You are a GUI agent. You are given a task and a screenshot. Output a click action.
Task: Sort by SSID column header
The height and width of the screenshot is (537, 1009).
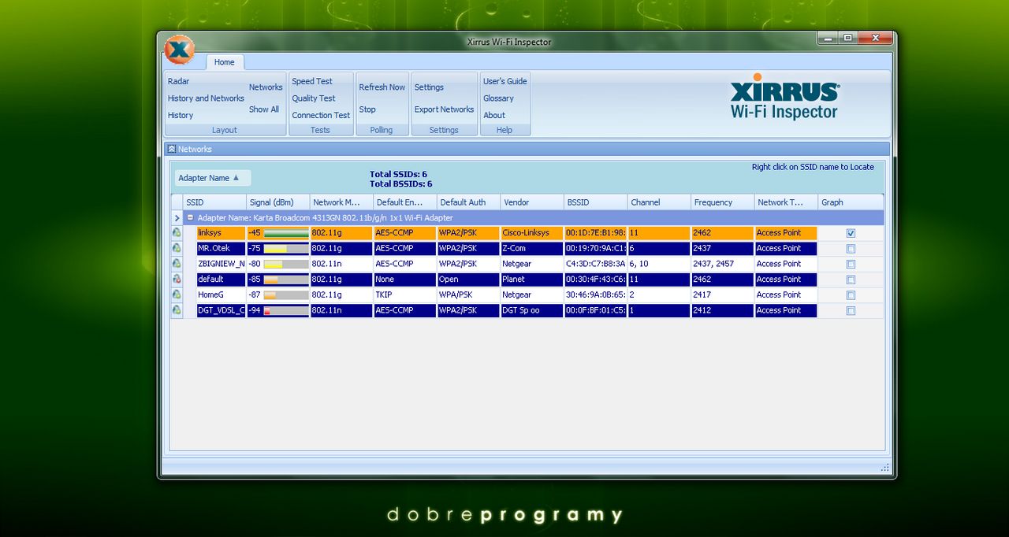coord(214,202)
